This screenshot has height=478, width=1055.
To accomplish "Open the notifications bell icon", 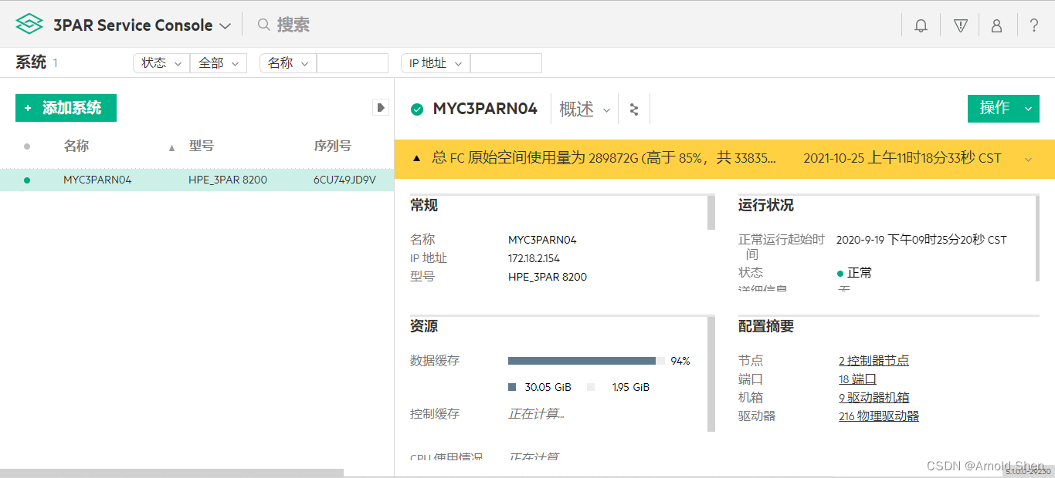I will [921, 24].
